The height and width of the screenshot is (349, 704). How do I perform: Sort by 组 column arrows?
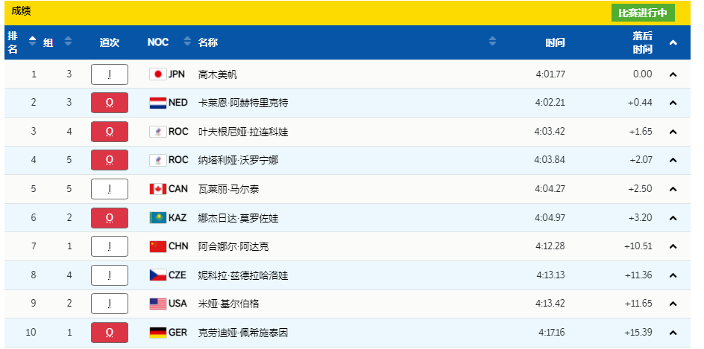point(68,42)
